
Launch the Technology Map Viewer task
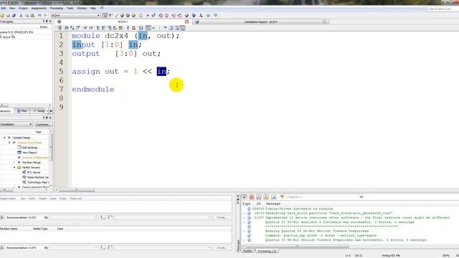38,182
